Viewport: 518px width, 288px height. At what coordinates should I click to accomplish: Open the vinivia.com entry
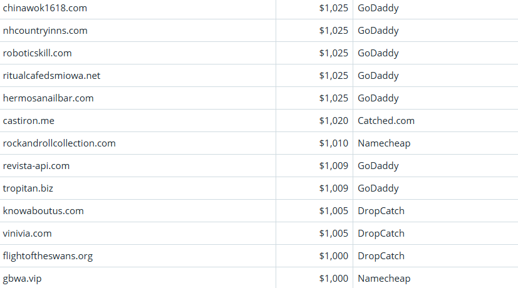click(x=28, y=234)
